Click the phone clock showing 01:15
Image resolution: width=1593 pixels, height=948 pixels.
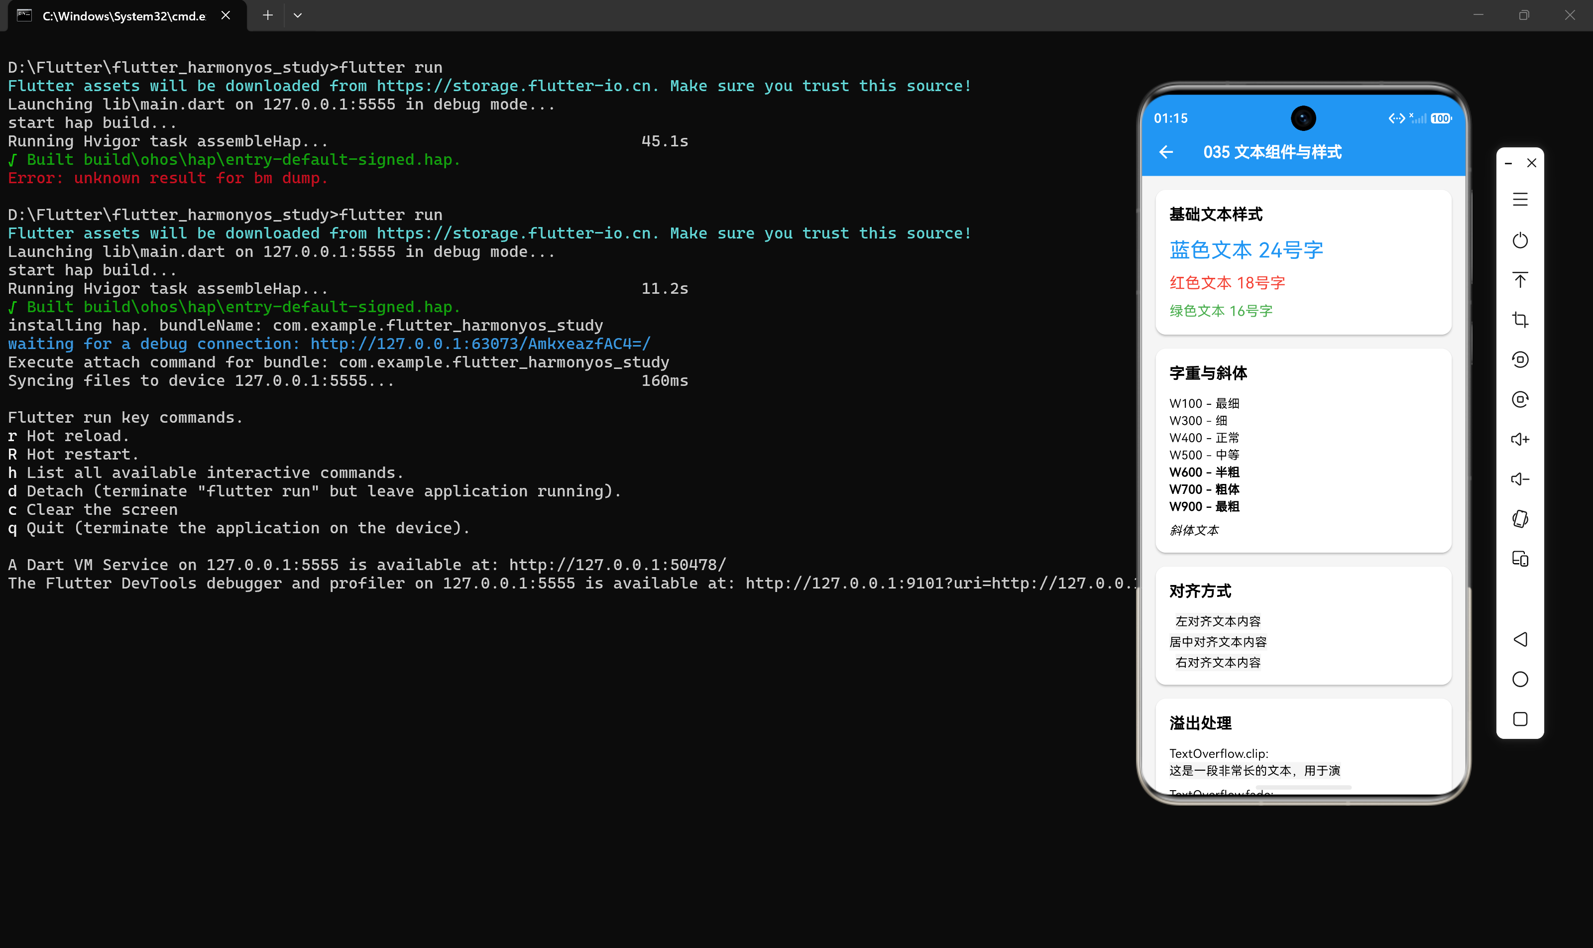point(1170,118)
